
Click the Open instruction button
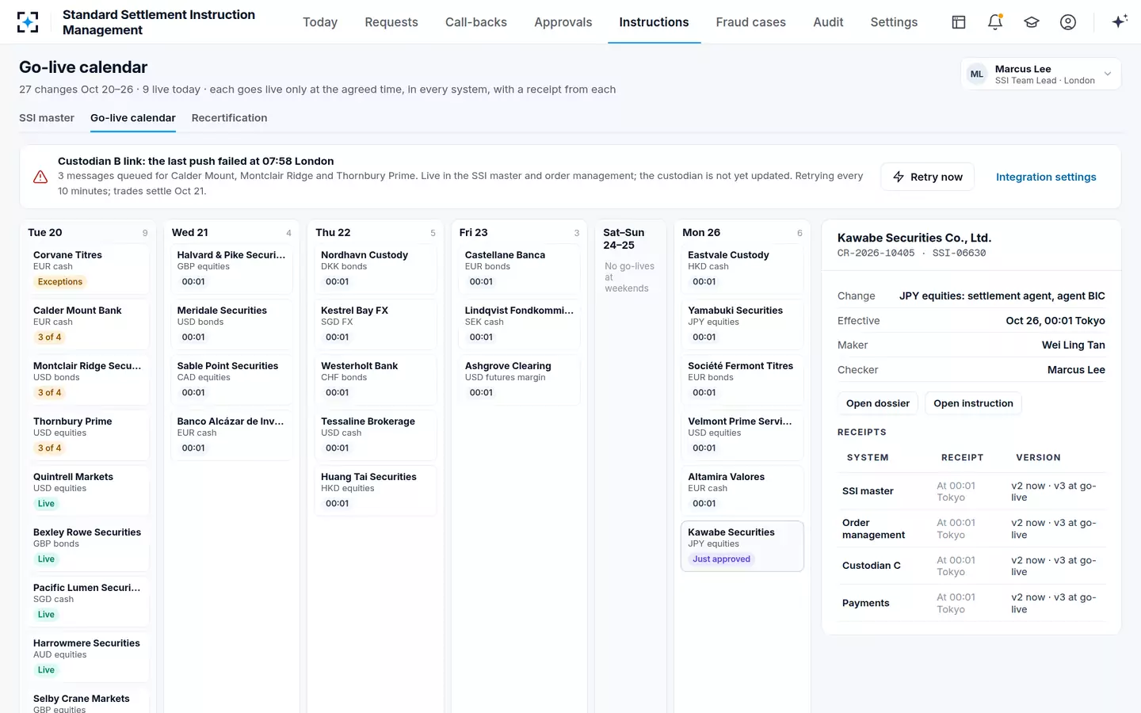[973, 403]
